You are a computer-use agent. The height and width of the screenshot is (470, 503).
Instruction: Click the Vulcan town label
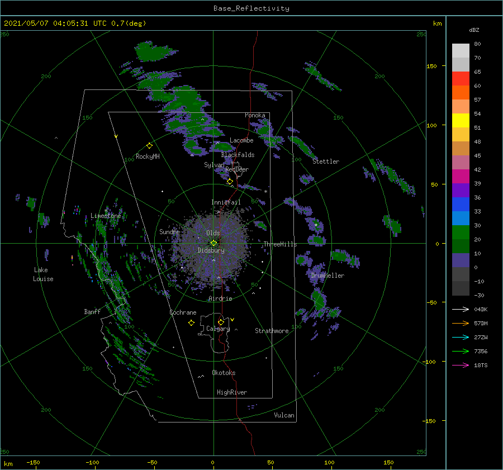click(x=284, y=415)
